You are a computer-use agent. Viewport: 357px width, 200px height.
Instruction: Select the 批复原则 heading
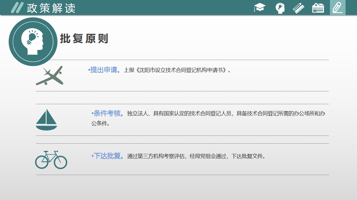(84, 39)
